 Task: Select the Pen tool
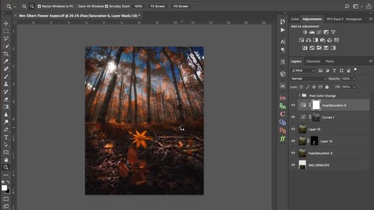pyautogui.click(x=6, y=129)
